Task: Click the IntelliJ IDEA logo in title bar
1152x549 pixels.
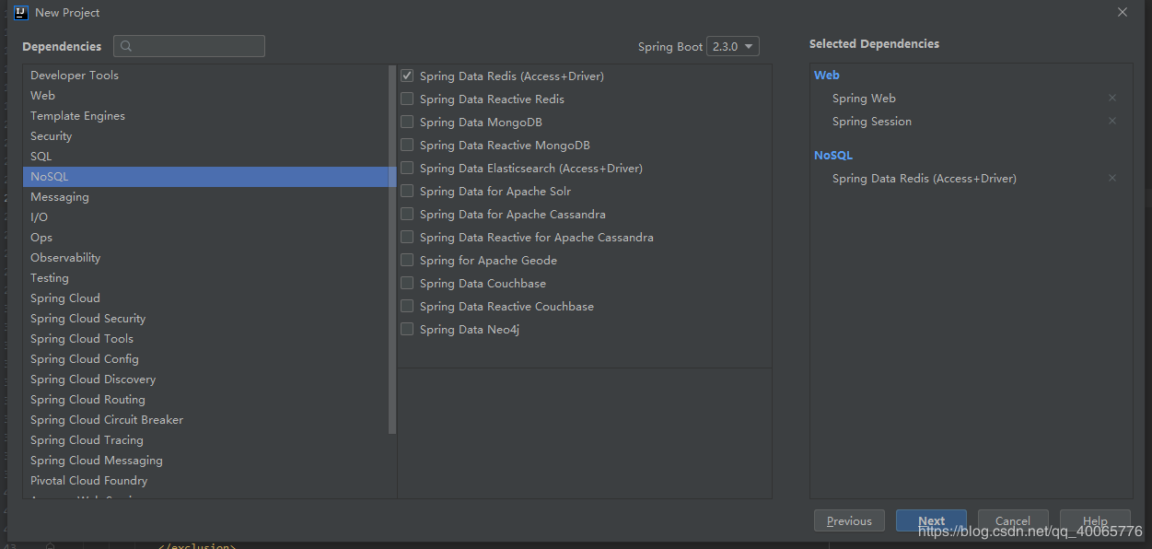Action: [21, 13]
